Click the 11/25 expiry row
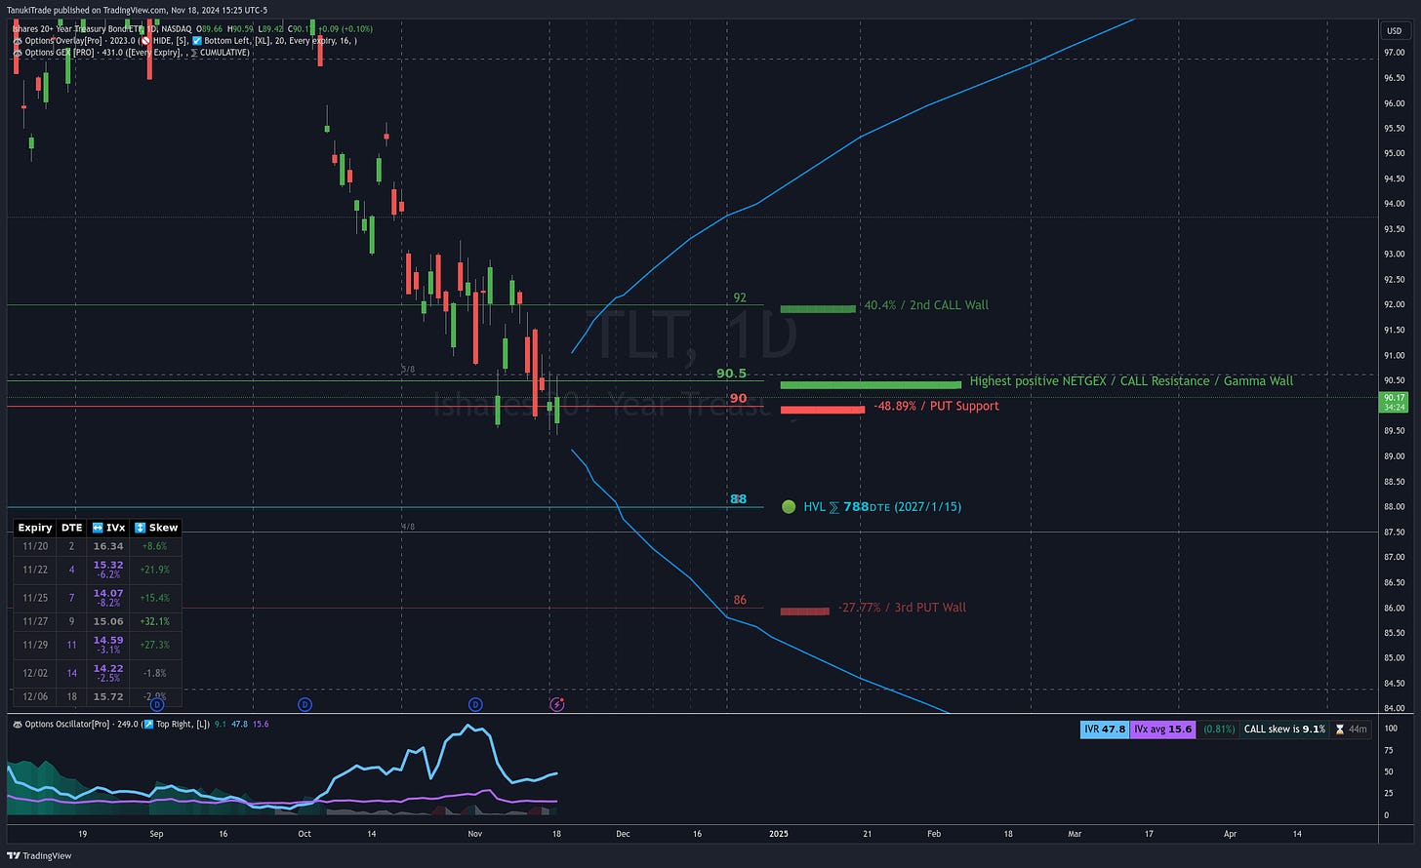1421x868 pixels. coord(97,597)
